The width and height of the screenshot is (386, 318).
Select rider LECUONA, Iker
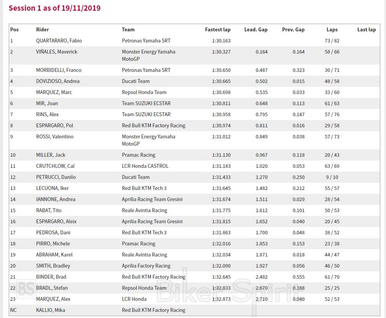[x=52, y=188]
